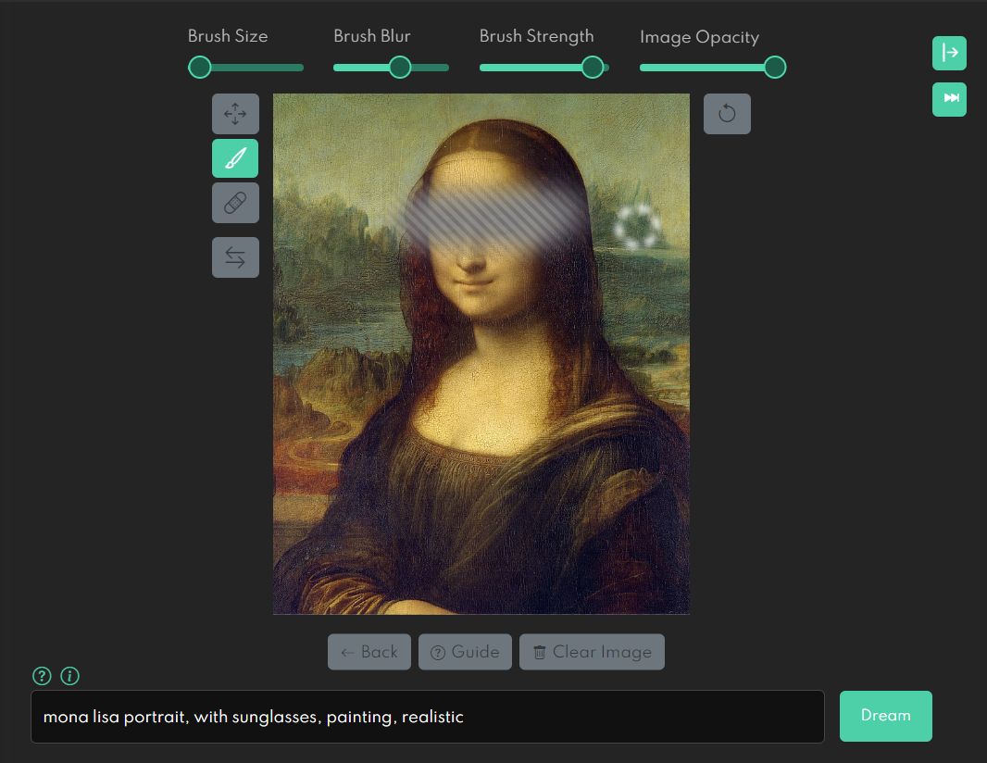Click the Clear Image button

tap(592, 652)
